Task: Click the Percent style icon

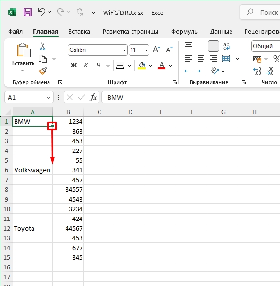Action: [276, 59]
